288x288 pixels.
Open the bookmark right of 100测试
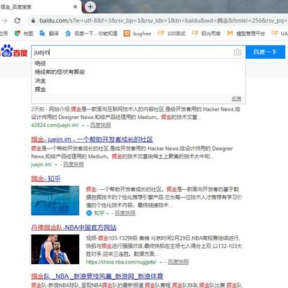206,34
